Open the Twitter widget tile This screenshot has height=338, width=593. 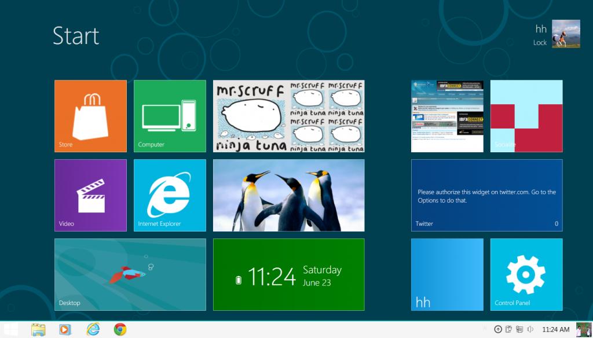tap(486, 195)
